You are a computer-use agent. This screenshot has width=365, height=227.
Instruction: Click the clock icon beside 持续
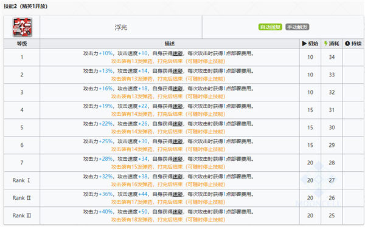coord(347,44)
